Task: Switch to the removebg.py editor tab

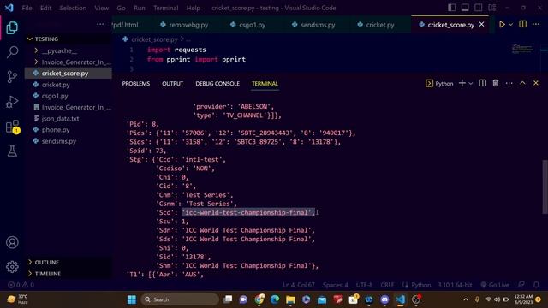Action: (184, 25)
